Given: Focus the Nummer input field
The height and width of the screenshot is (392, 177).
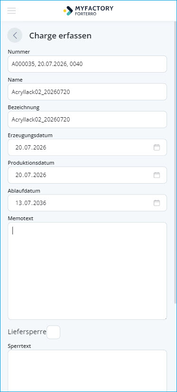Looking at the screenshot, I should click(x=87, y=64).
